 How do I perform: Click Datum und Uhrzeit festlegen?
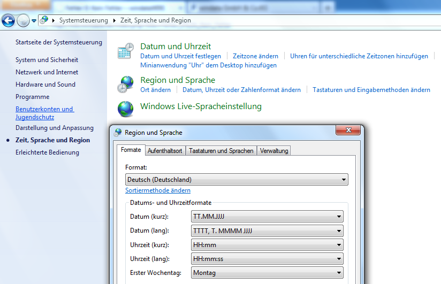point(180,56)
